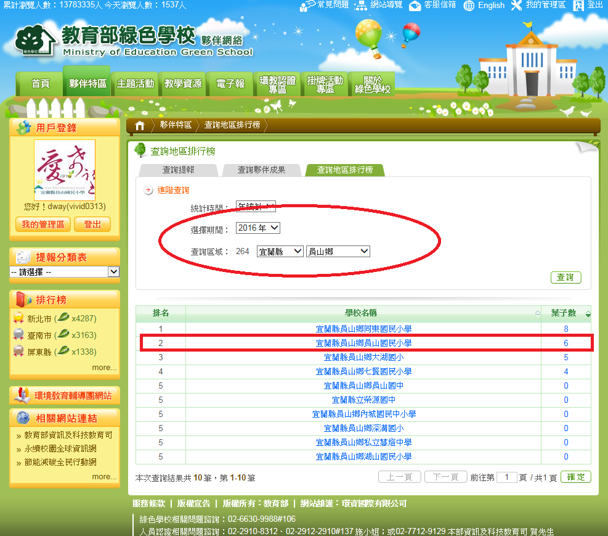Click the globe icon beside English
Screen dimensions: 608x536
click(469, 6)
